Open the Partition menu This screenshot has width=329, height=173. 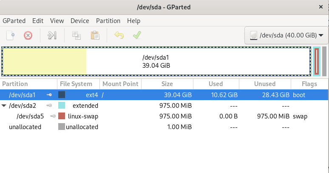click(x=108, y=21)
